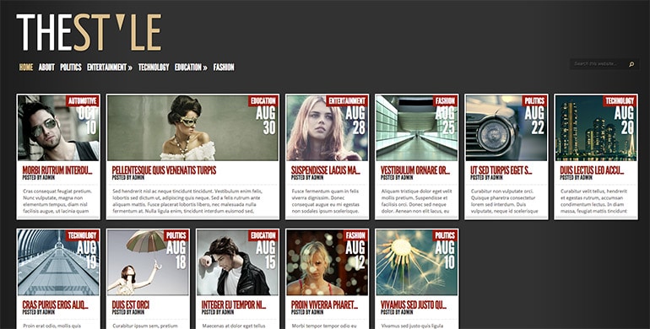The height and width of the screenshot is (329, 650).
Task: Click the Fashion tag on Aug 25 post
Action: tap(445, 101)
